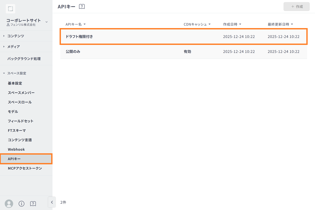The width and height of the screenshot is (315, 210).
Task: Open バックグラウンド処理 page
Action: (x=24, y=59)
